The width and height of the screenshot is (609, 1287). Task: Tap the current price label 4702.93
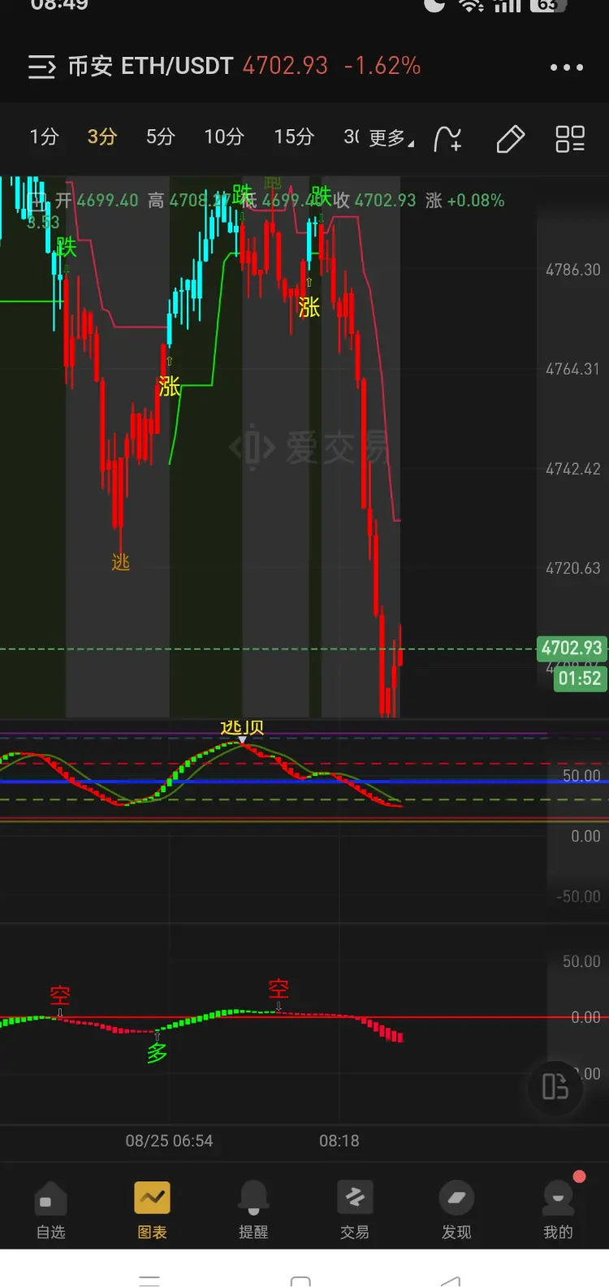pos(572,648)
